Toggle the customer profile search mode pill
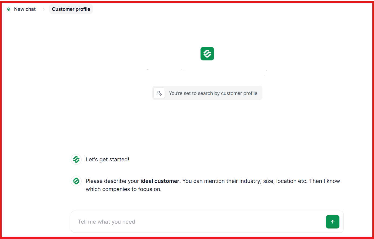374x239 pixels. (x=207, y=93)
